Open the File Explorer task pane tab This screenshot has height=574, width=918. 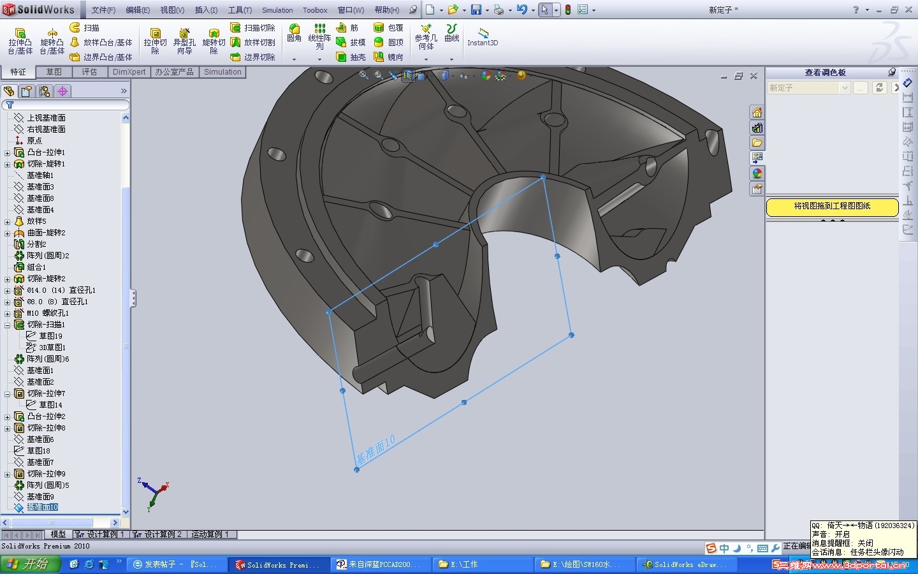click(x=757, y=143)
